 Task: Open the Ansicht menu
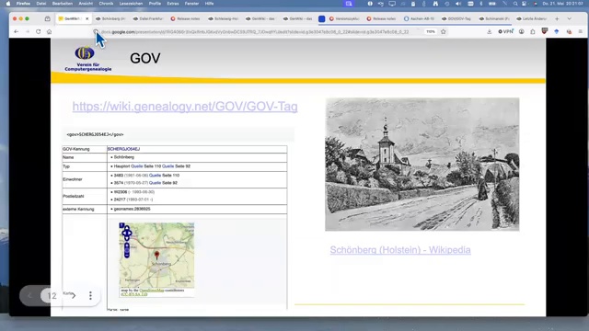[x=86, y=4]
